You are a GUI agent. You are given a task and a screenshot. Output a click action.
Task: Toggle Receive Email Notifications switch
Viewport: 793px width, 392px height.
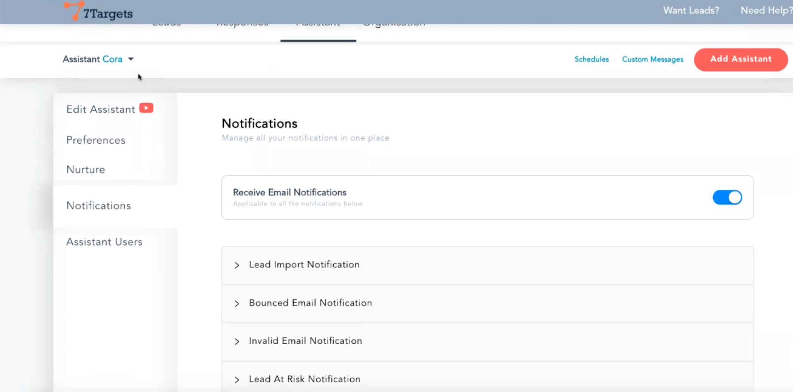727,197
